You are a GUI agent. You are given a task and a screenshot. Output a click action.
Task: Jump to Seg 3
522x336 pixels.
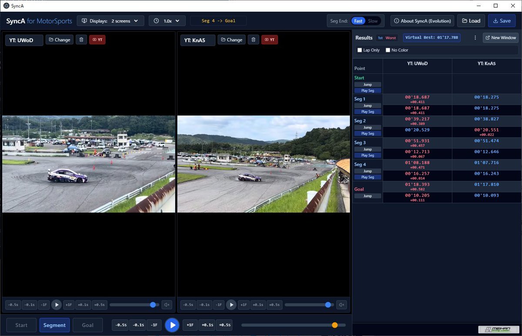[368, 149]
